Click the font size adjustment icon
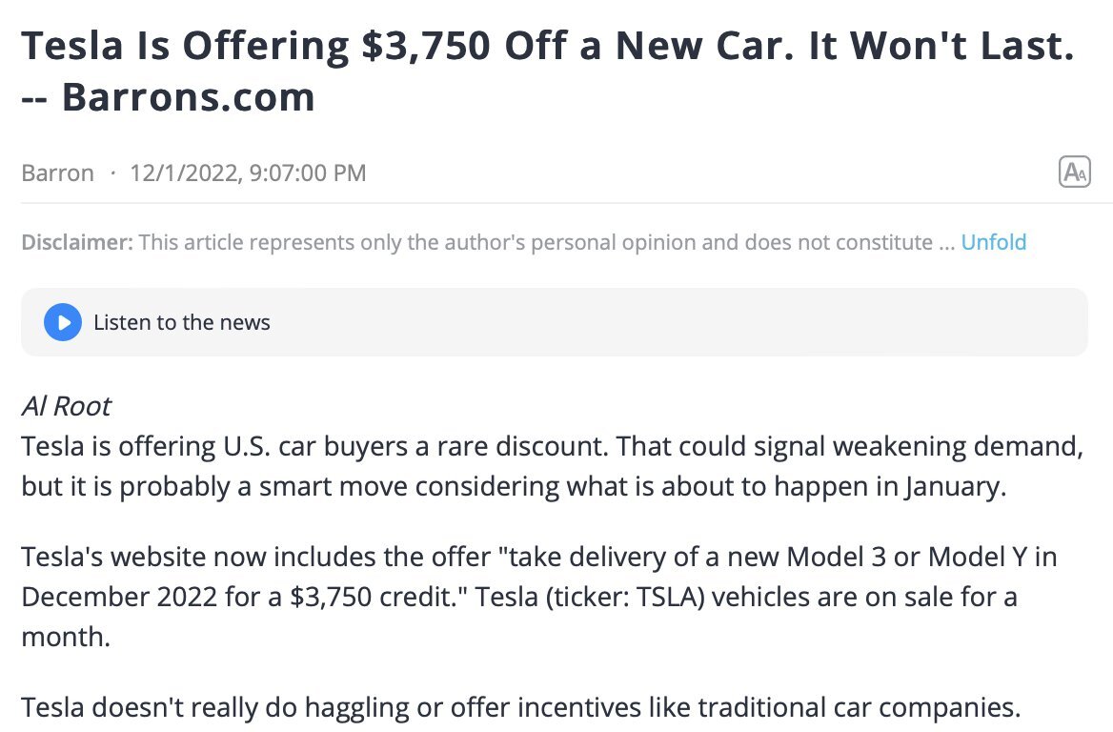 (1075, 173)
